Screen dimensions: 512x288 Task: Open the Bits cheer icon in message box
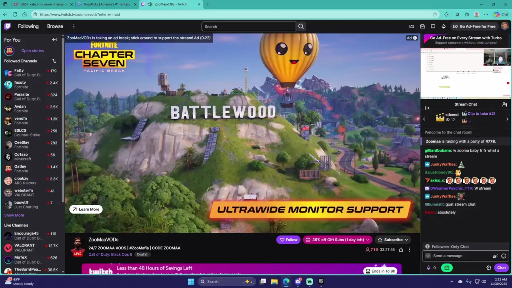click(495, 256)
